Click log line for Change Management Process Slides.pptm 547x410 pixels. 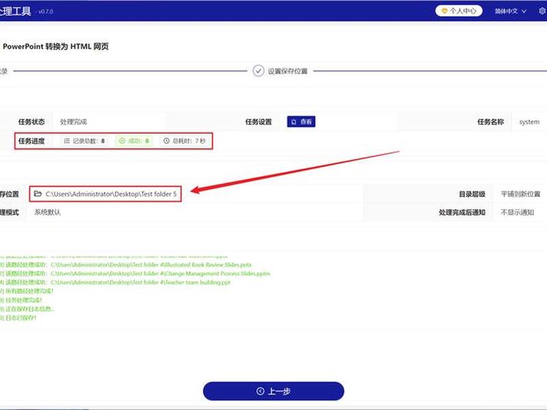point(135,274)
